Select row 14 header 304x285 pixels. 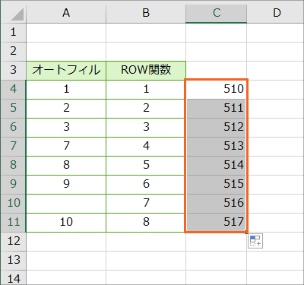(13, 277)
